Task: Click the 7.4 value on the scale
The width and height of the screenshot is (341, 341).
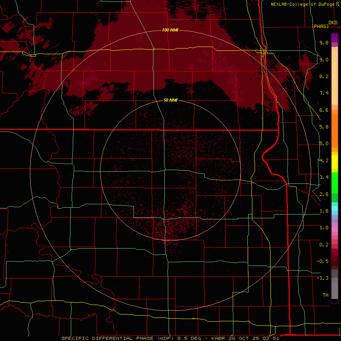Action: (324, 93)
